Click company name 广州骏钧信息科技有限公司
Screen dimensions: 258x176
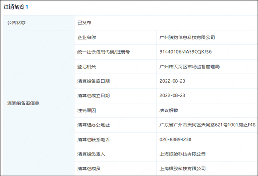point(187,37)
